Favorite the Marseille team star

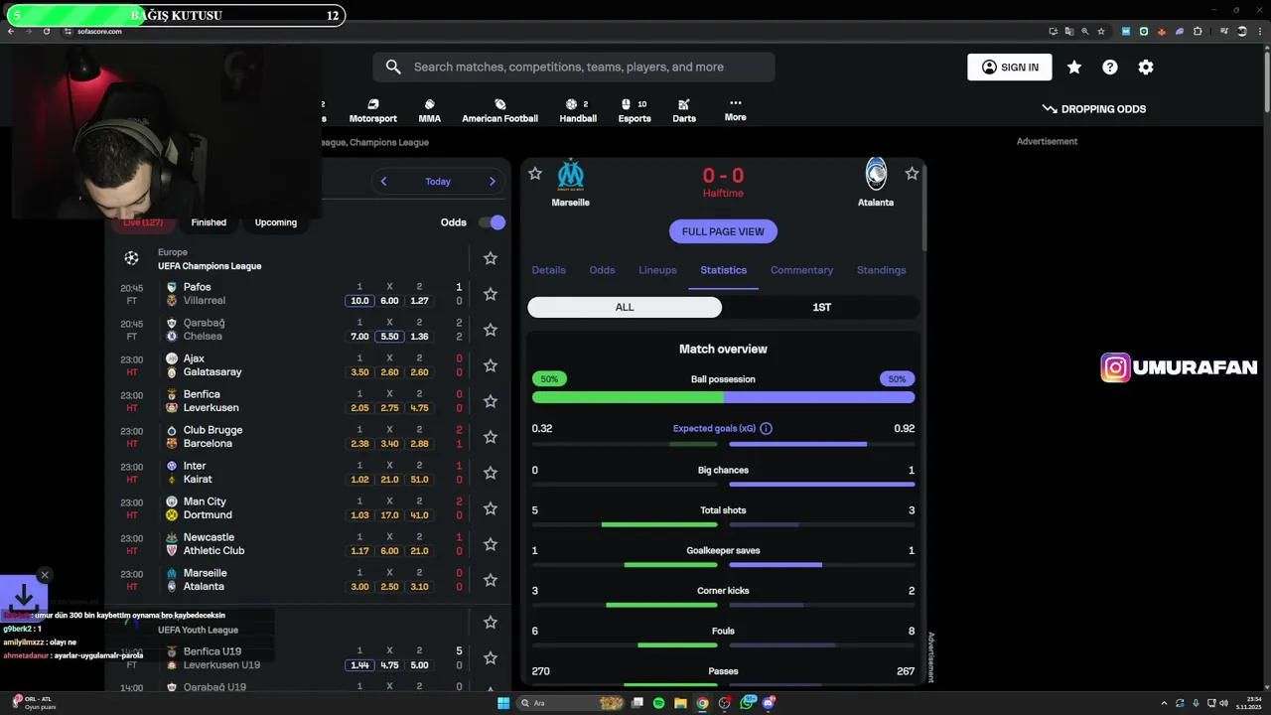(535, 174)
